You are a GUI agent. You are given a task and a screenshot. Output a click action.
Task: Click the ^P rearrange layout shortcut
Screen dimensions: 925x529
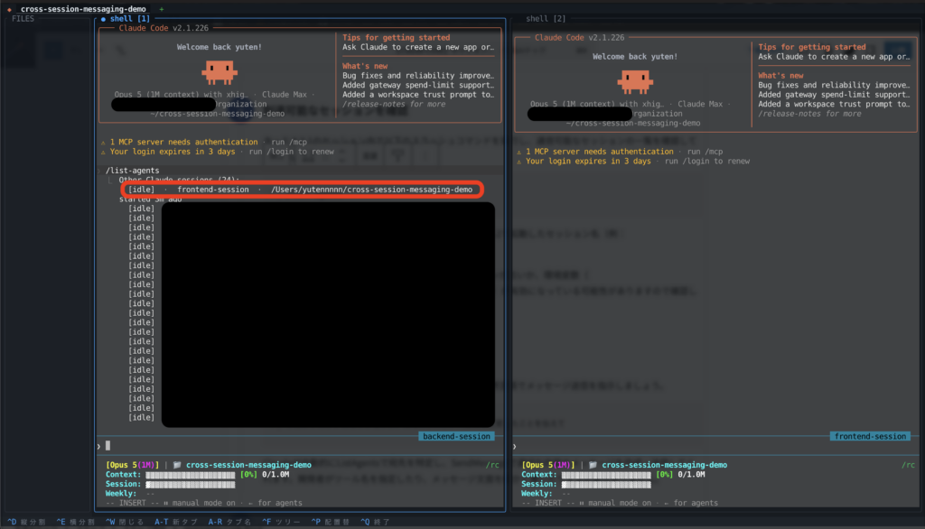[331, 522]
